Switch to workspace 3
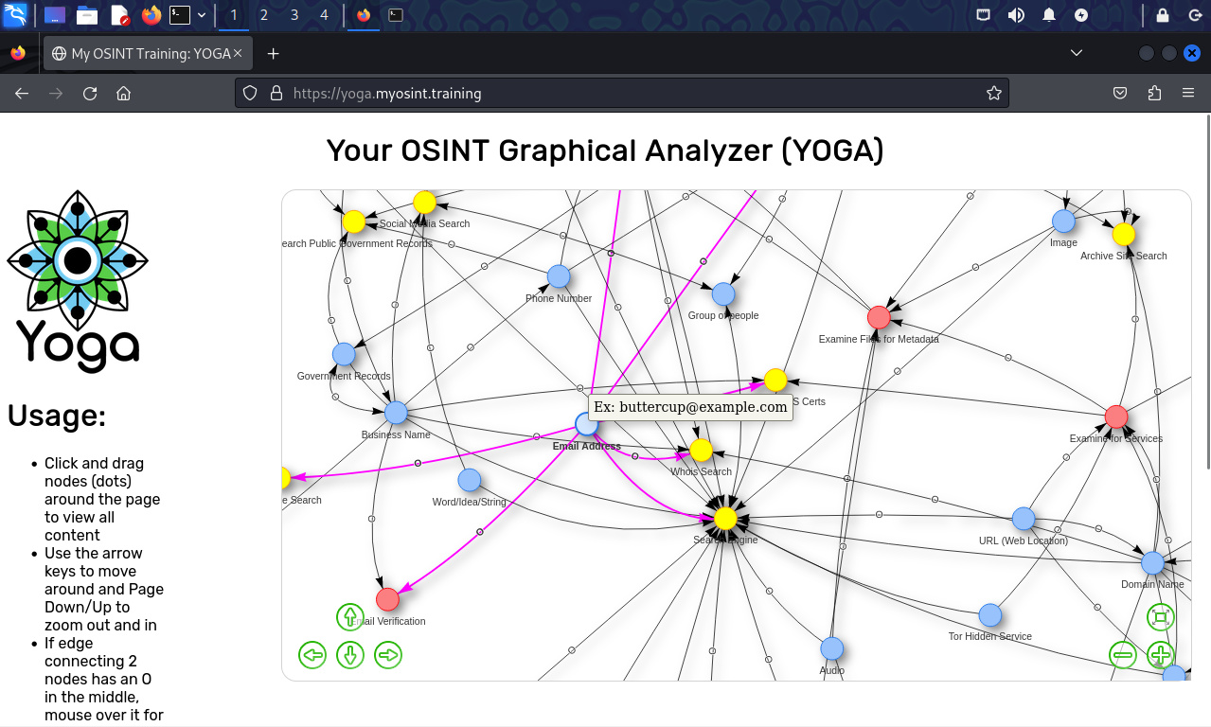1211x727 pixels. pyautogui.click(x=294, y=15)
